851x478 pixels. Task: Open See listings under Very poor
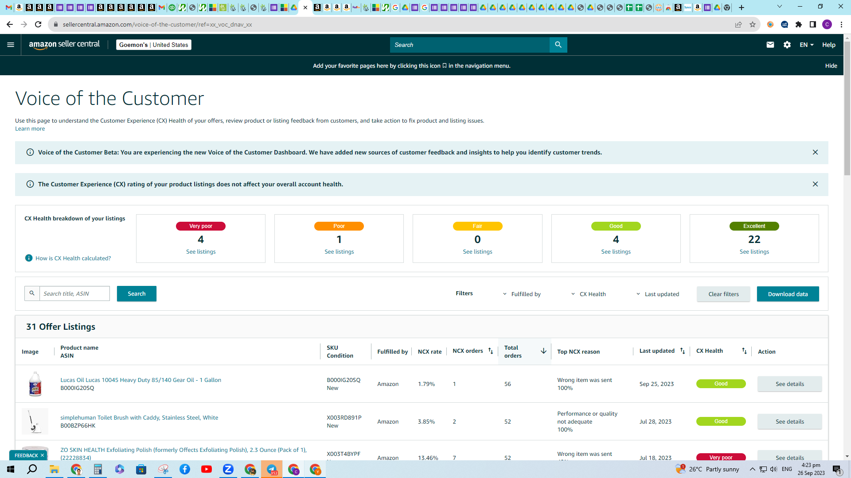pyautogui.click(x=201, y=251)
